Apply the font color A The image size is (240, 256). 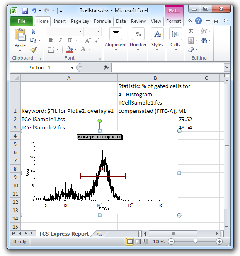point(83,49)
